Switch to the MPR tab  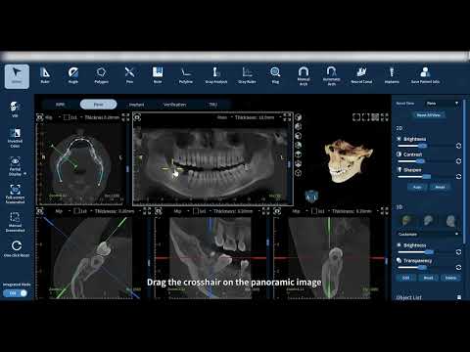coord(60,105)
